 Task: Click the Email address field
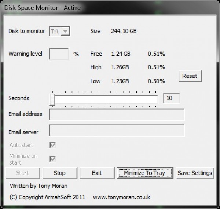(x=117, y=114)
